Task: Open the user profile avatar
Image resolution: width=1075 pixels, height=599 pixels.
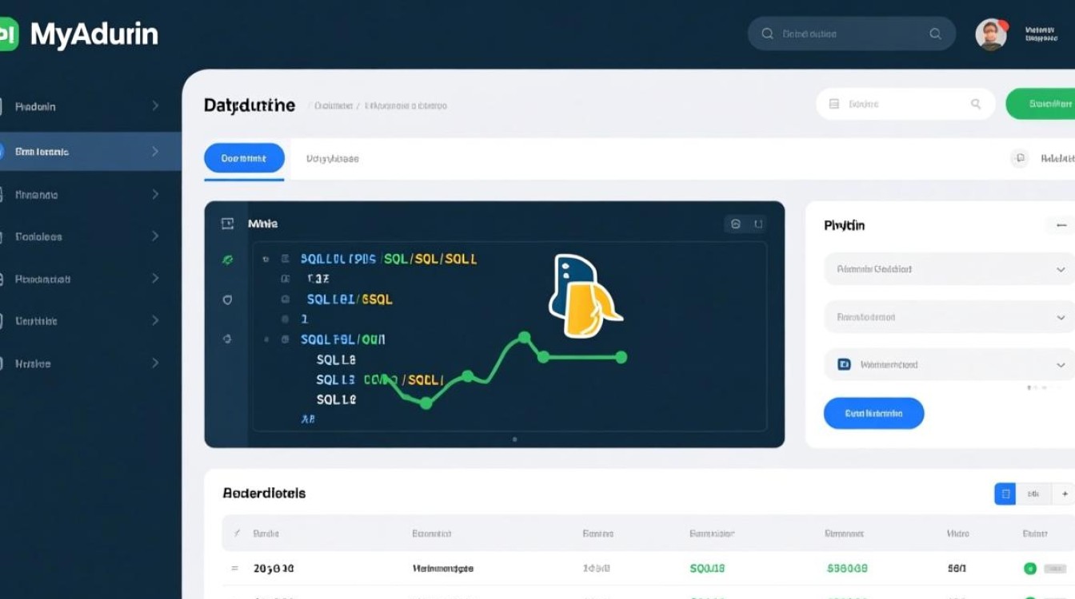Action: pos(990,34)
